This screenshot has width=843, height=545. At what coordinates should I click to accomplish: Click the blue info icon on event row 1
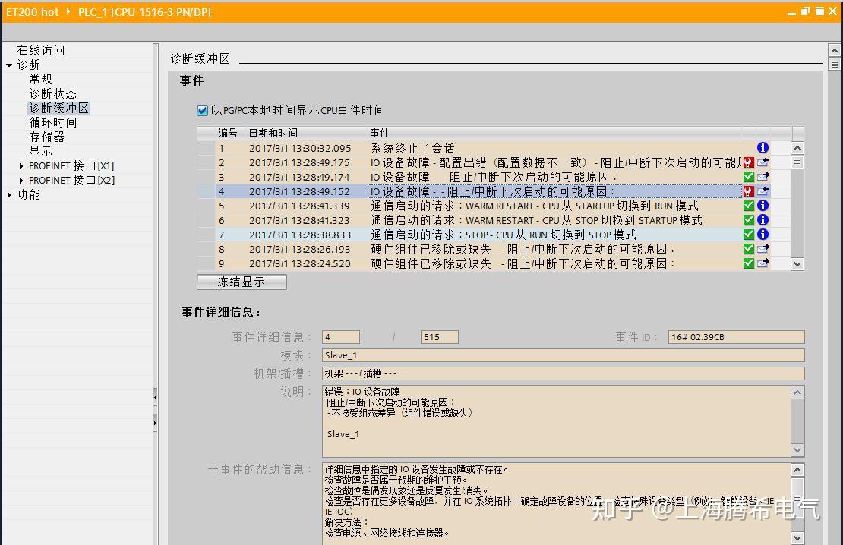762,148
